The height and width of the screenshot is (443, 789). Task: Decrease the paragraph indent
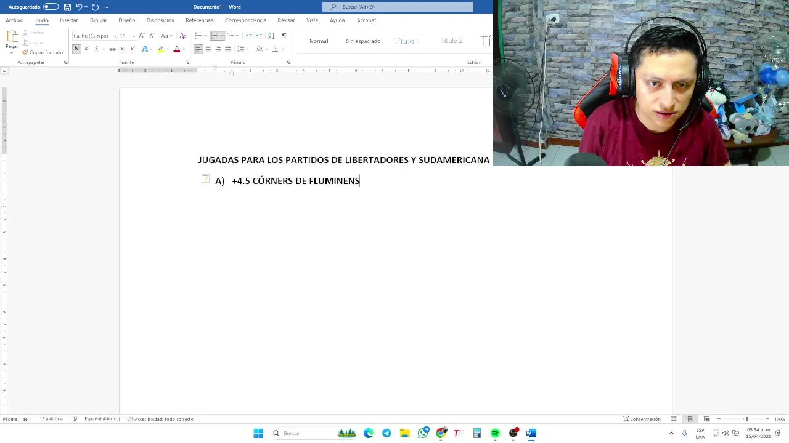[249, 36]
